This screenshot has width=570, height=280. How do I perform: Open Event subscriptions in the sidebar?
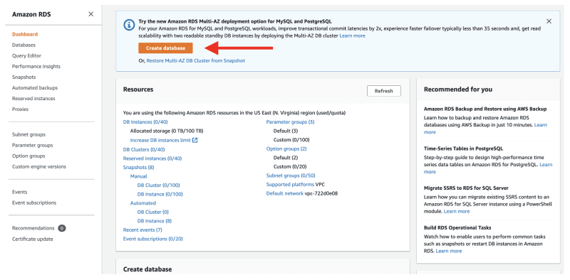pyautogui.click(x=34, y=203)
